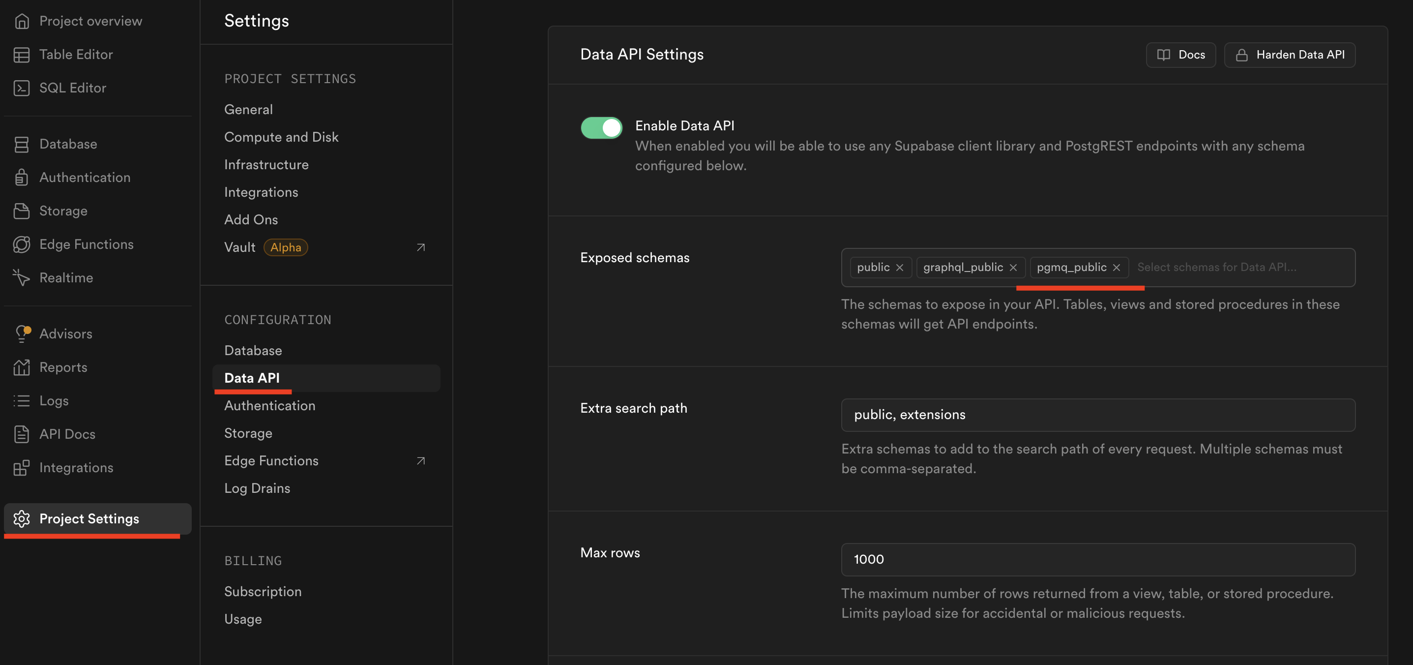
Task: Open Advisors lightbulb icon
Action: (x=22, y=333)
